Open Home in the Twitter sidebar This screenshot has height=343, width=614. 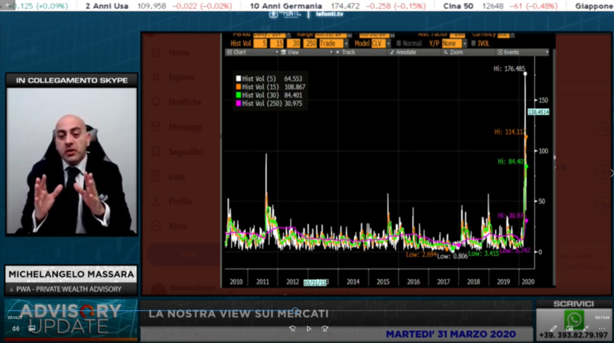pos(179,53)
